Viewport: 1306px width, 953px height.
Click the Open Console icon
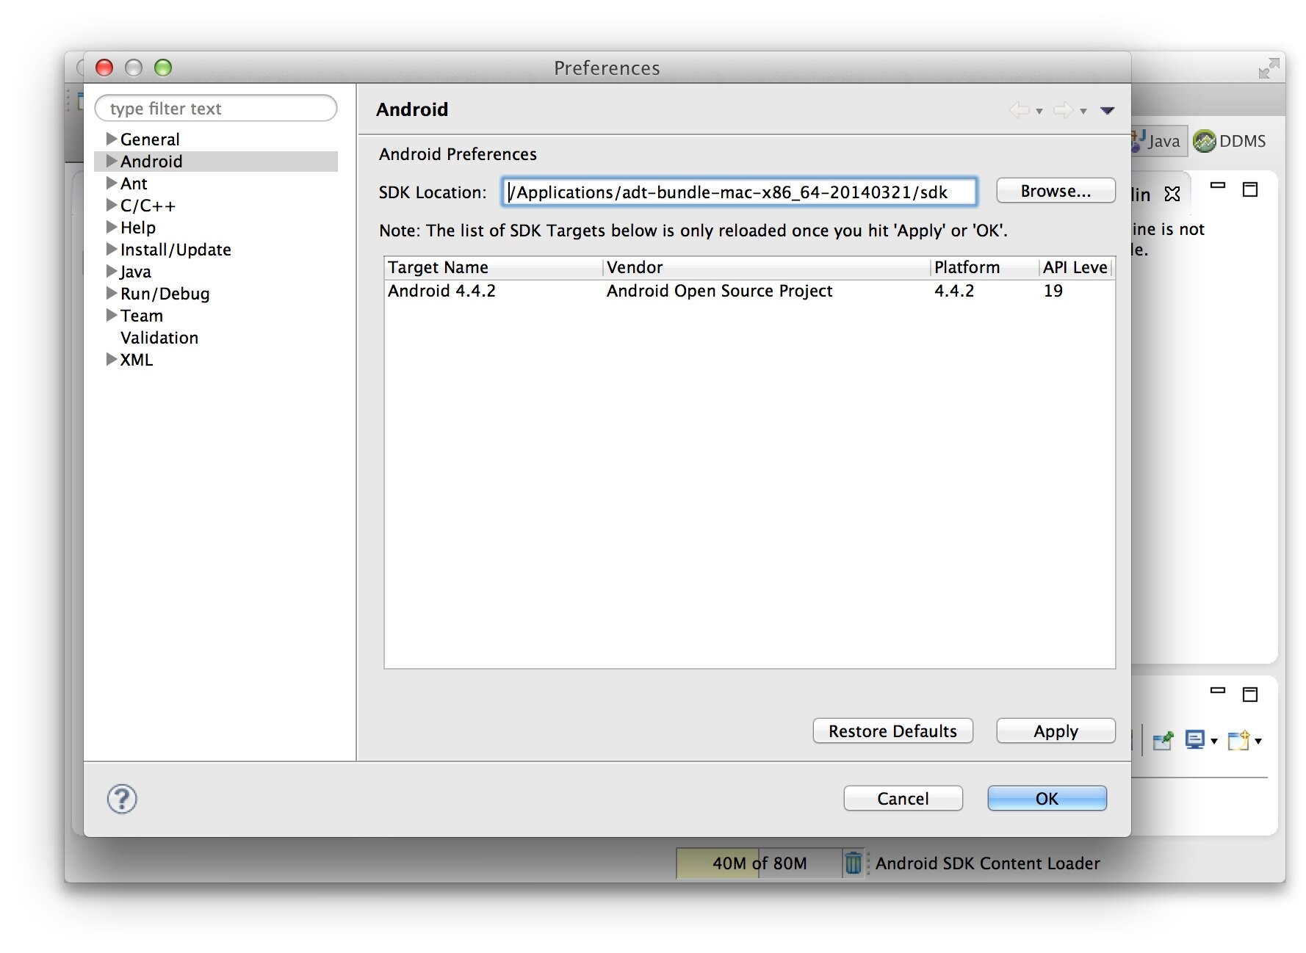pyautogui.click(x=1239, y=741)
